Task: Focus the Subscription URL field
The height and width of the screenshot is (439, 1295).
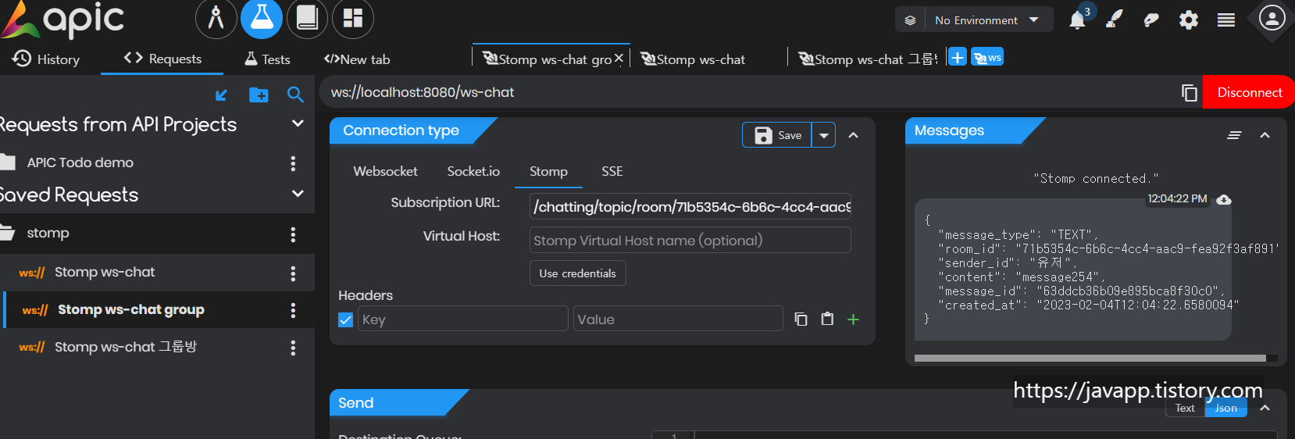Action: 690,207
